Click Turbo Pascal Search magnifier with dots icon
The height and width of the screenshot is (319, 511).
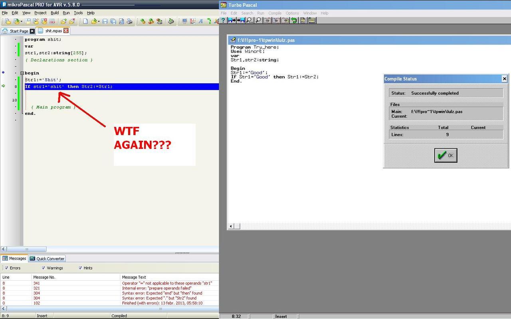250,20
